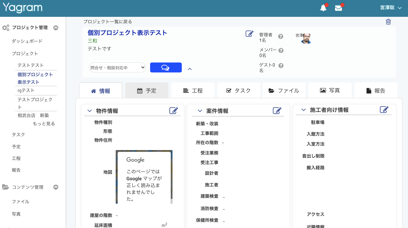Open 写真 under コンテンツ管理
The image size is (408, 228).
pos(16,214)
